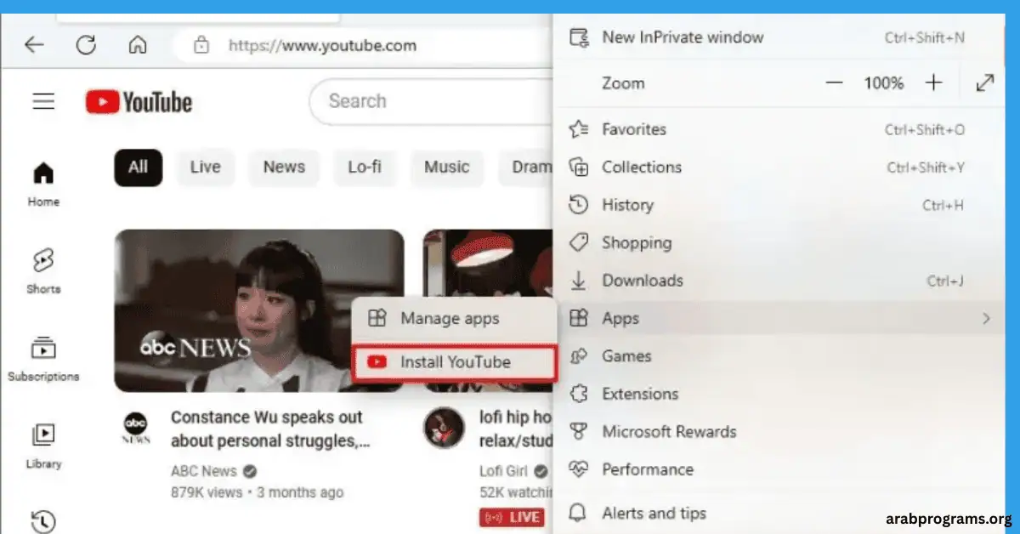Screen dimensions: 1020x534
Task: Click the YouTube Search field
Action: 430,101
